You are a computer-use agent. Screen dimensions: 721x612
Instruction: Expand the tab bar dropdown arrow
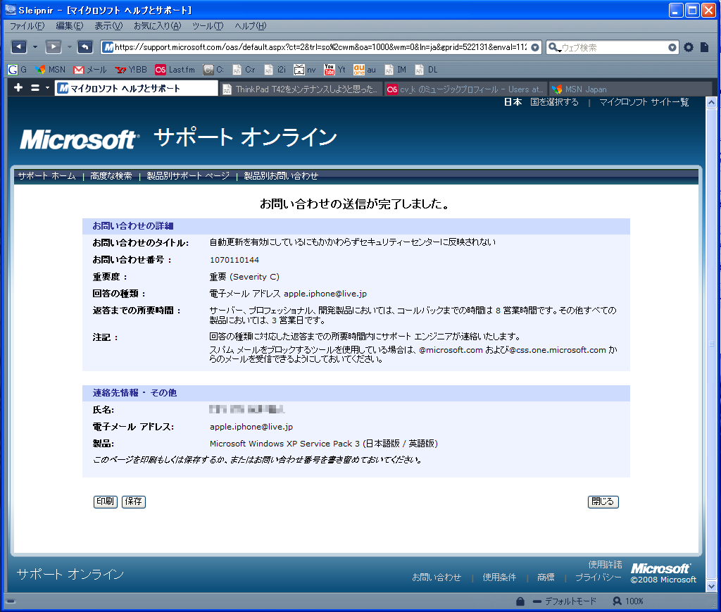[x=47, y=87]
